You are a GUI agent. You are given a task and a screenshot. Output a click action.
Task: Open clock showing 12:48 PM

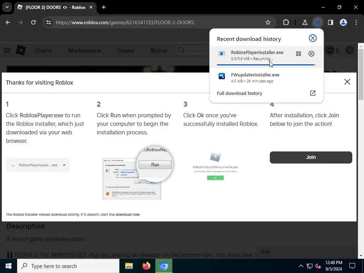(x=333, y=266)
